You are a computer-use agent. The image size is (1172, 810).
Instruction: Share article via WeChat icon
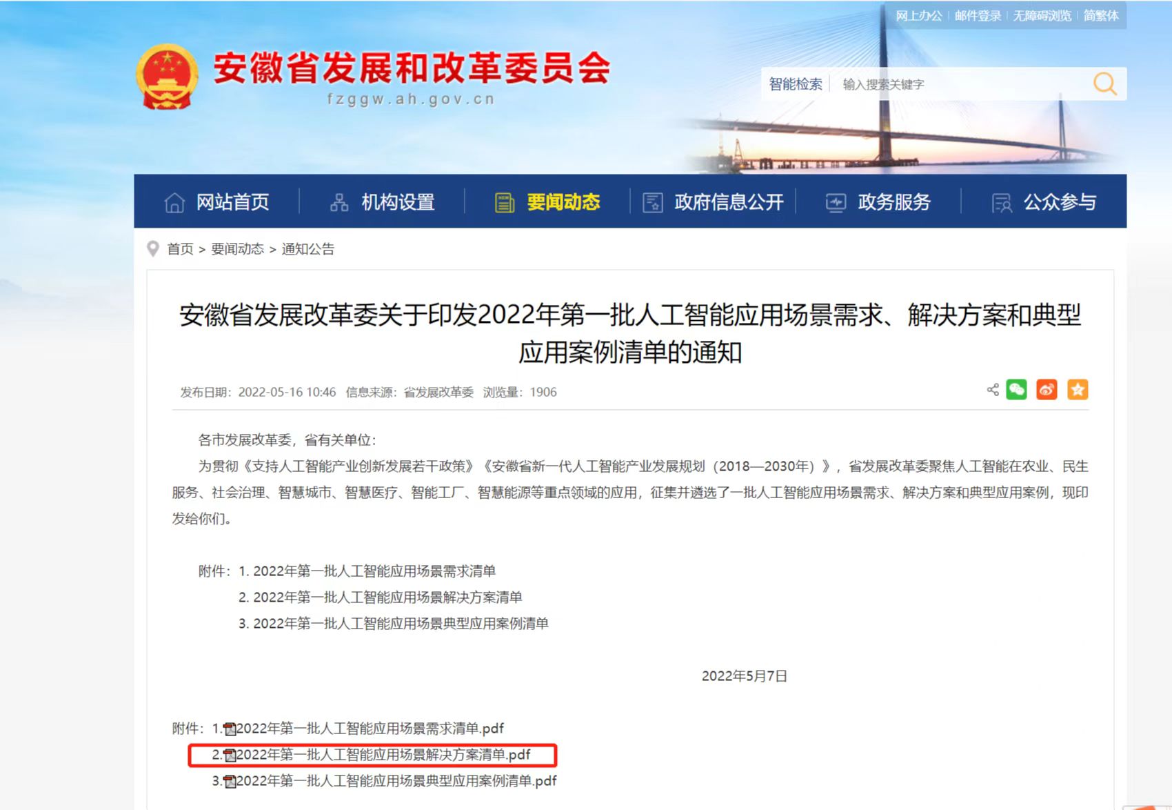[x=1016, y=390]
